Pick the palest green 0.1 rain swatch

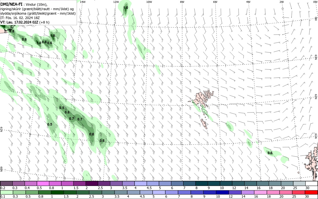(x=7, y=192)
